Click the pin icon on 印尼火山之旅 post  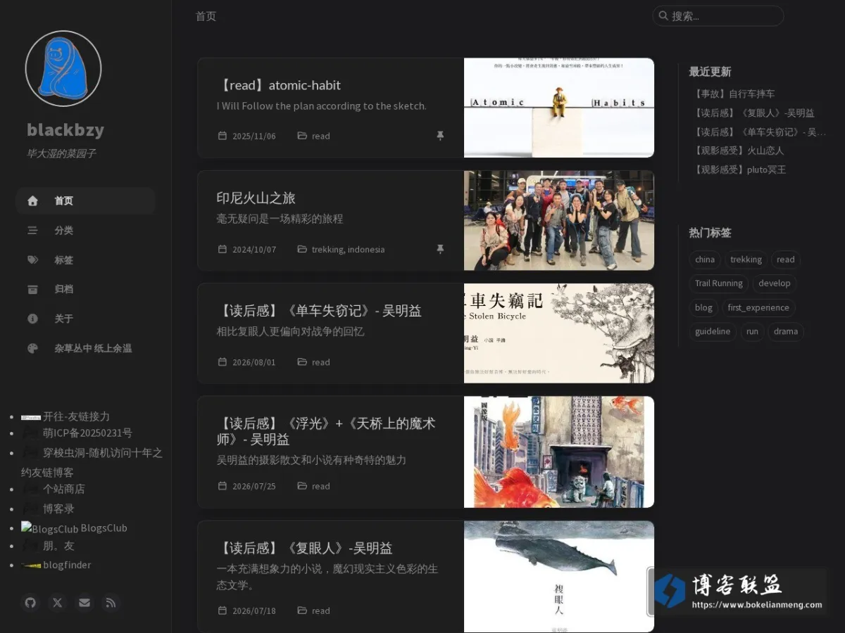pos(440,249)
